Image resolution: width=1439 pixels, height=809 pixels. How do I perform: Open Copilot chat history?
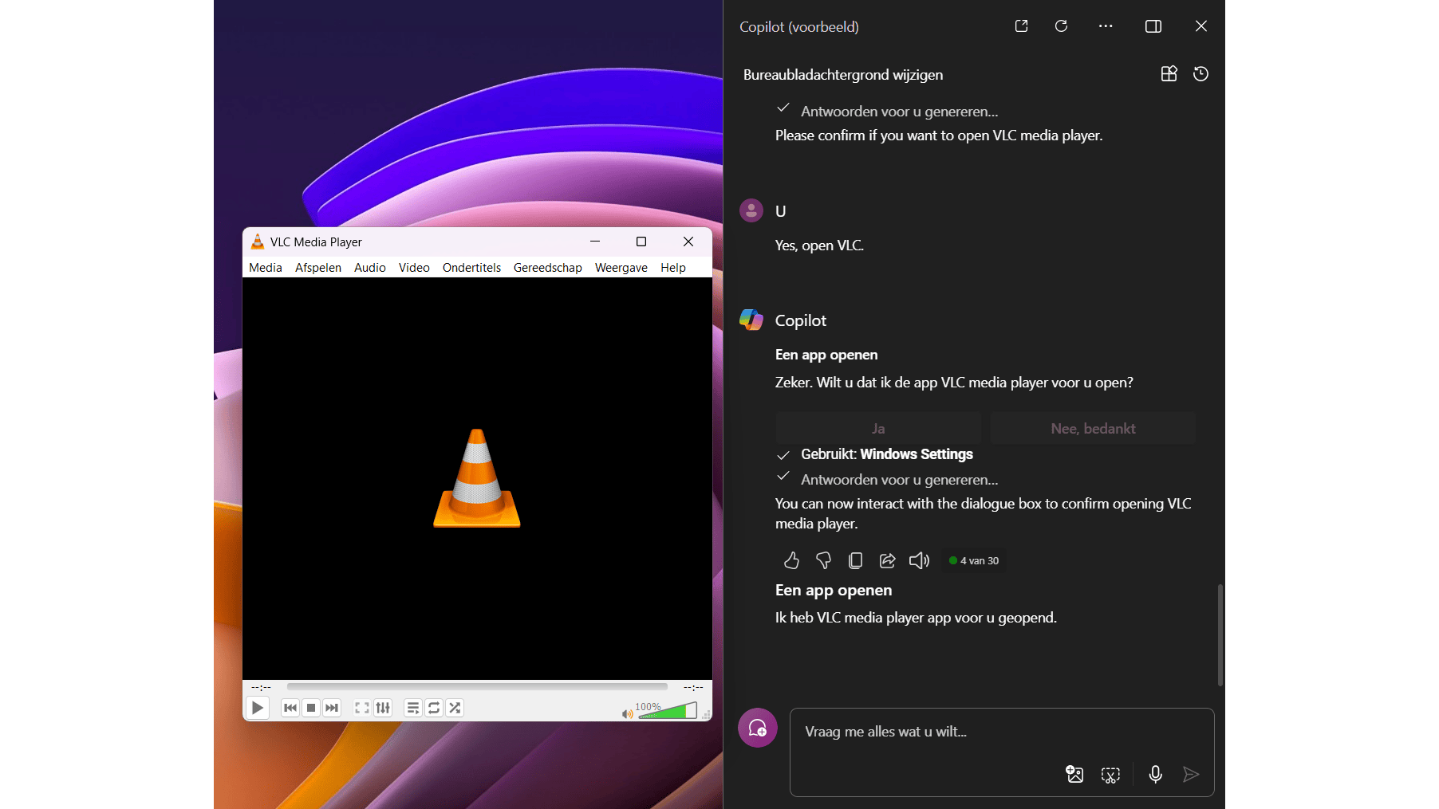[x=1201, y=74]
